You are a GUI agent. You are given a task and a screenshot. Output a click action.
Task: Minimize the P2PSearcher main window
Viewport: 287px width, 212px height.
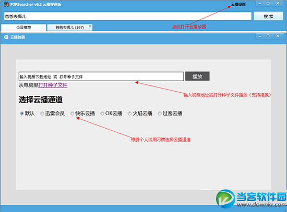260,3
